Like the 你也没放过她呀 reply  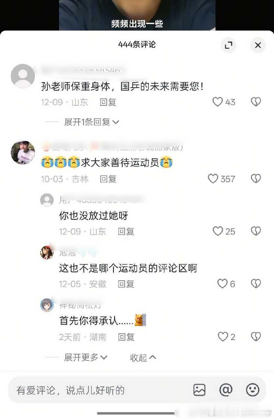coord(218,231)
